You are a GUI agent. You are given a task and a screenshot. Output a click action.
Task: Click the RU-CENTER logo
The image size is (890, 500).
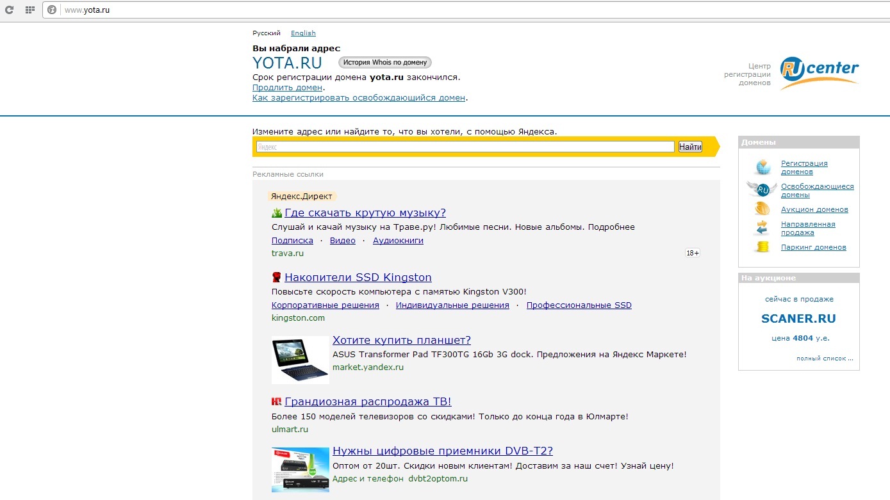[819, 74]
